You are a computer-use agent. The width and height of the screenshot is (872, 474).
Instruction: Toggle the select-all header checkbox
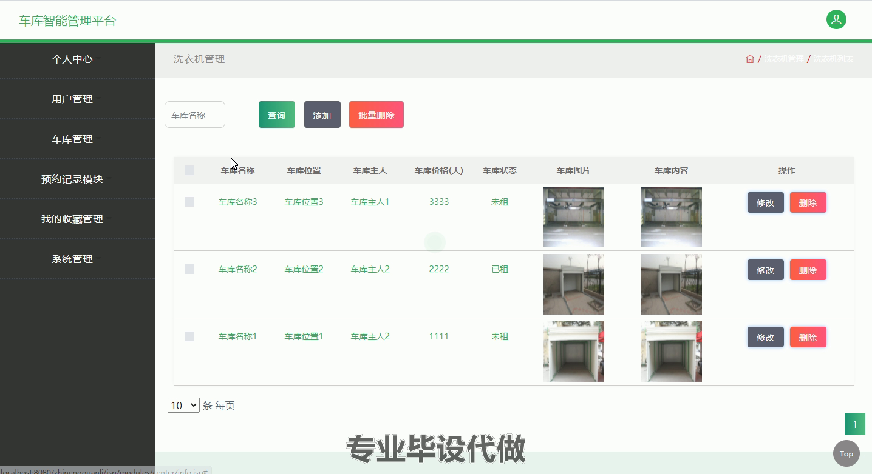click(x=189, y=170)
